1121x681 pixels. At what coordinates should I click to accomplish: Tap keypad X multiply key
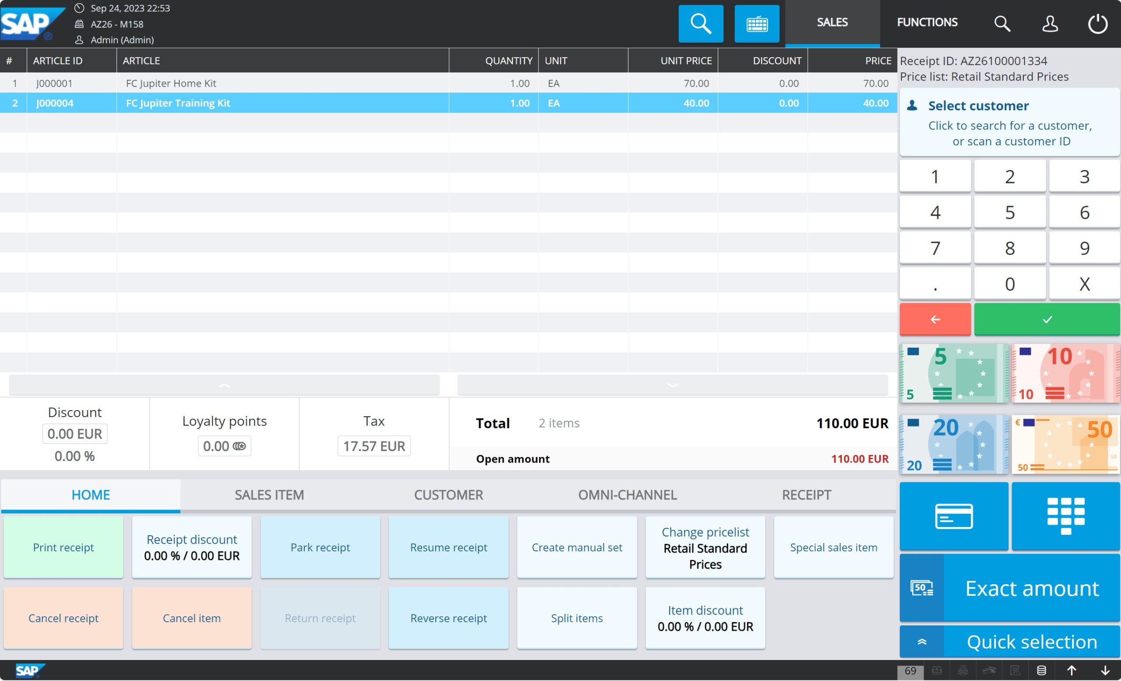(x=1085, y=284)
